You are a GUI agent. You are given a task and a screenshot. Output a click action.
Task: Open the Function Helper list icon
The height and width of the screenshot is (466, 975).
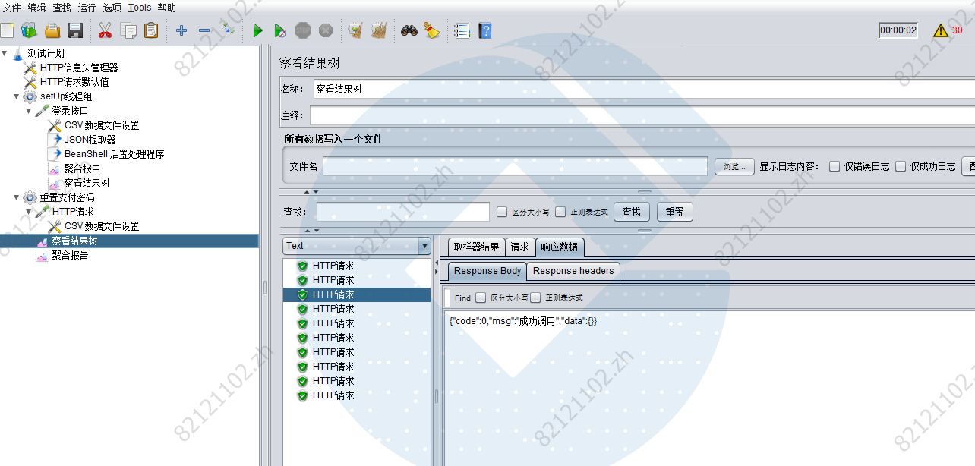point(462,30)
